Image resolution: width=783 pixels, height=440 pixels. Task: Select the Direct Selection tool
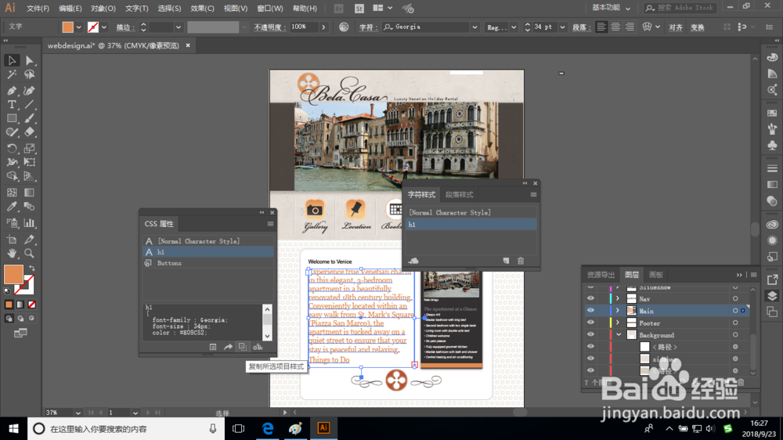30,60
